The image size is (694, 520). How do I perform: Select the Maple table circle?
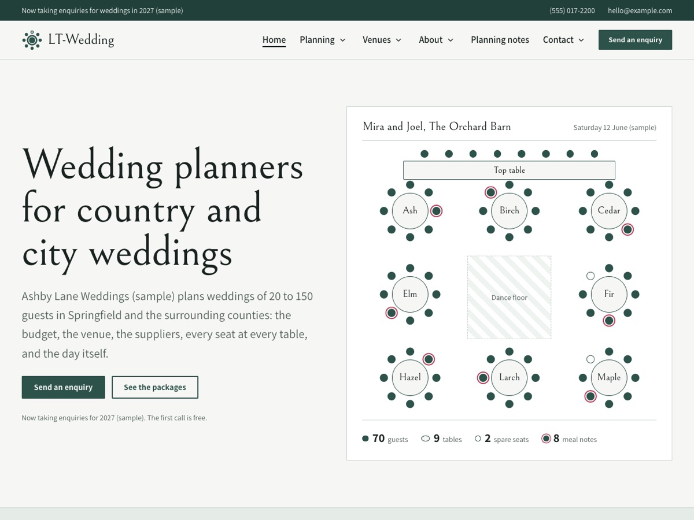tap(609, 377)
